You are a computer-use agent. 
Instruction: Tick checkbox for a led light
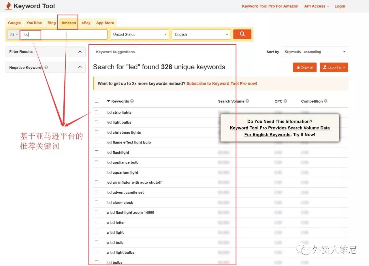click(97, 232)
